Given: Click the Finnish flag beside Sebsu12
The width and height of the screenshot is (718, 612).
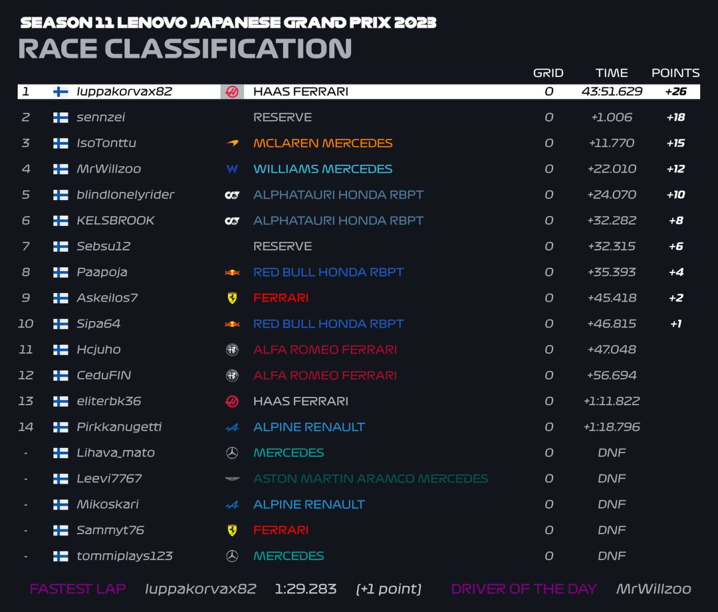Looking at the screenshot, I should click(60, 247).
